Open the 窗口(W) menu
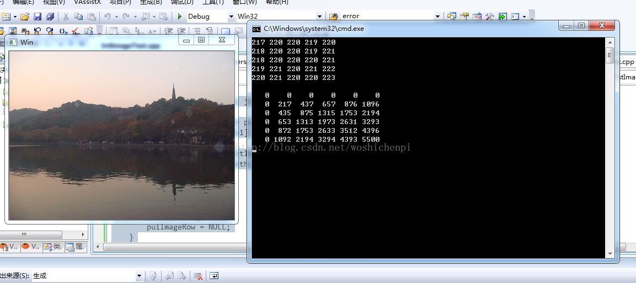 coord(244,2)
